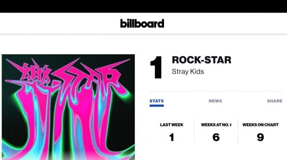Open the ROCK-STAR album cover artwork

(68, 107)
